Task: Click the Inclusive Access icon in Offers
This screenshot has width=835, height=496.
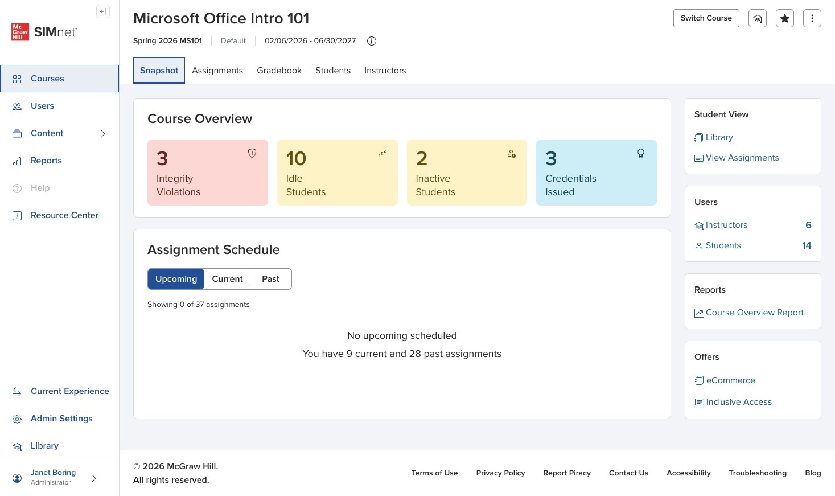Action: coord(700,402)
